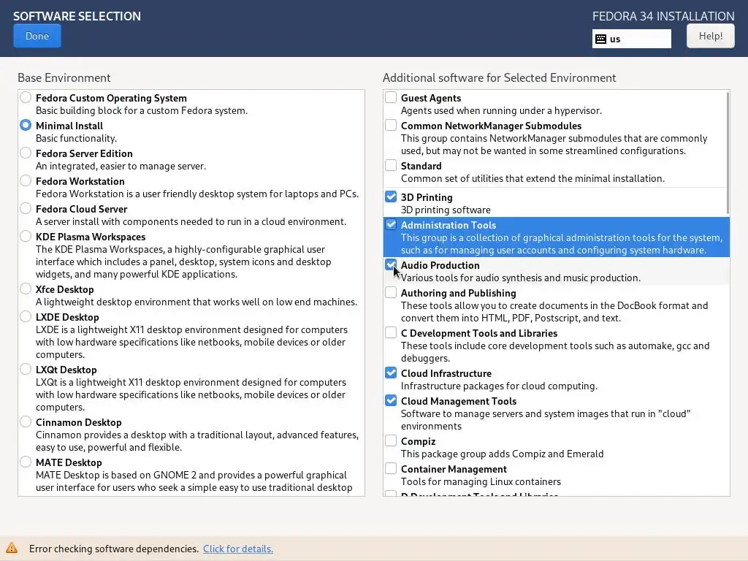Click 'This package group adds Compiz and Emerald'

(x=503, y=454)
